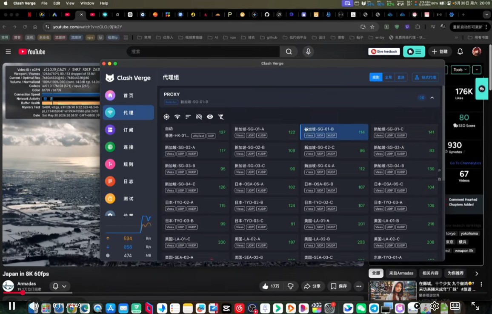Click the crossed-out filter icon in Clash Verge
This screenshot has height=314, width=492.
(x=221, y=117)
